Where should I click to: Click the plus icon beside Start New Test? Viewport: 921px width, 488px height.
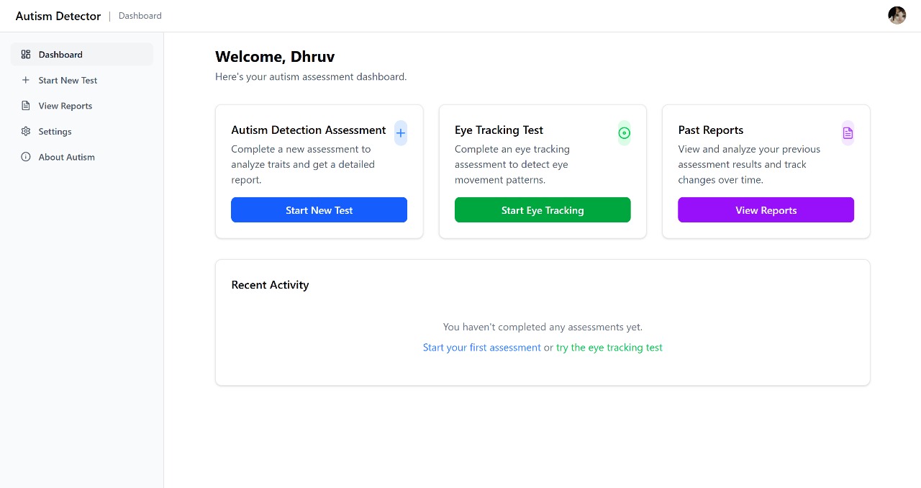pos(26,81)
